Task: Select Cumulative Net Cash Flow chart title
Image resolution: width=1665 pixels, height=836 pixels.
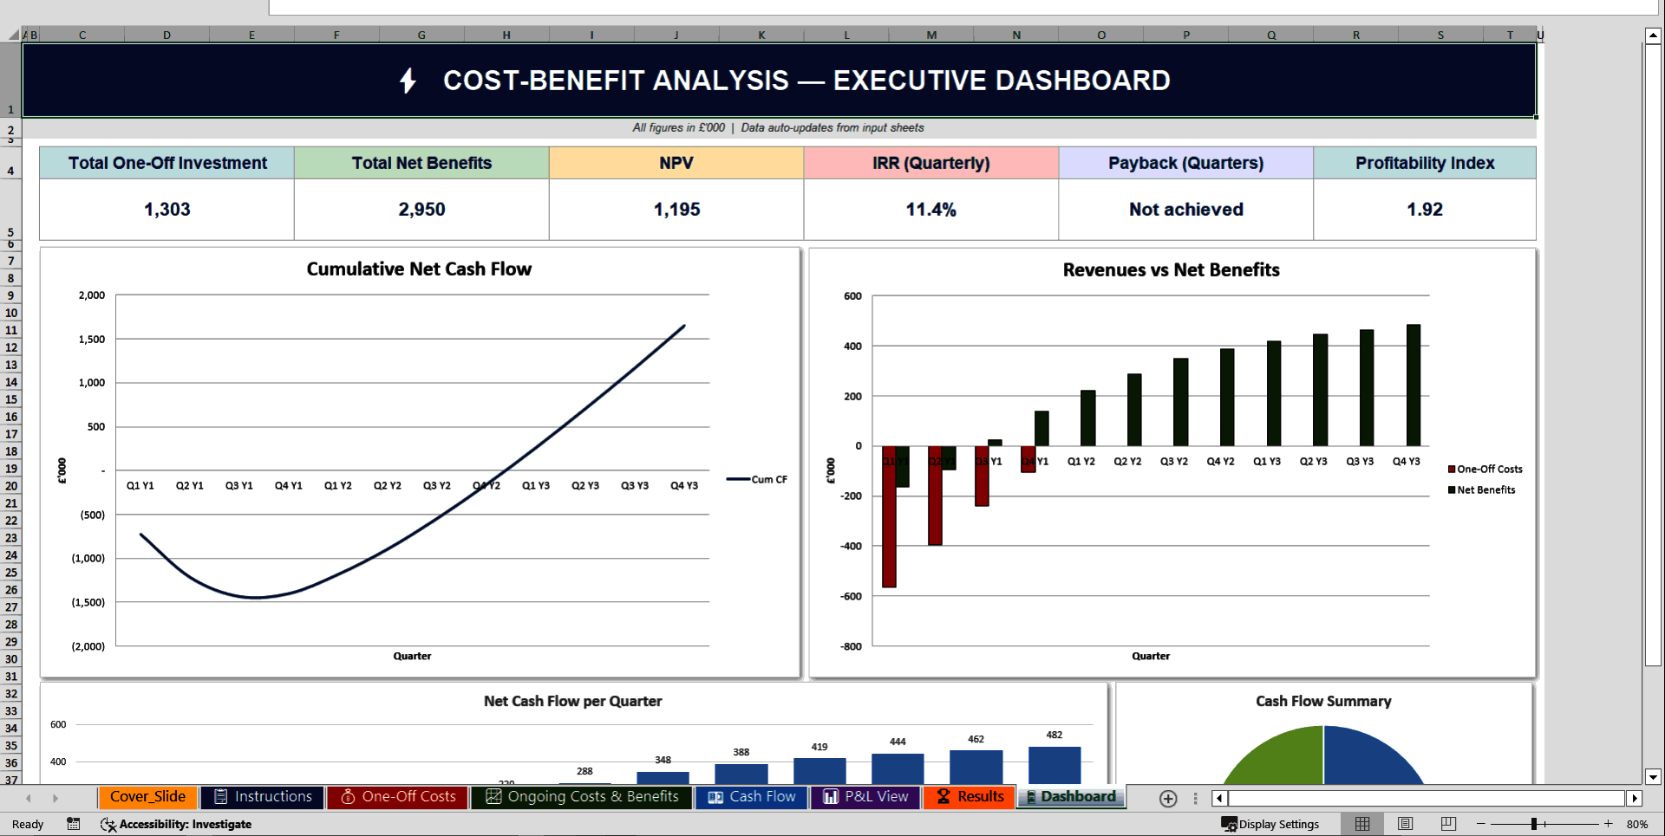Action: [419, 269]
